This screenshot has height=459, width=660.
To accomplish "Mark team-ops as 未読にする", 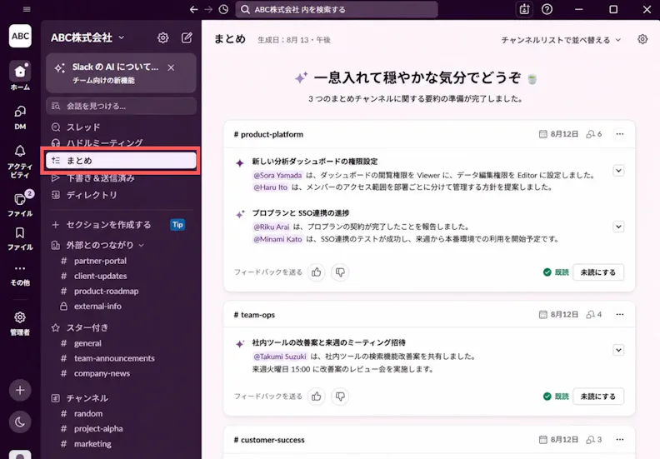I will coord(598,397).
